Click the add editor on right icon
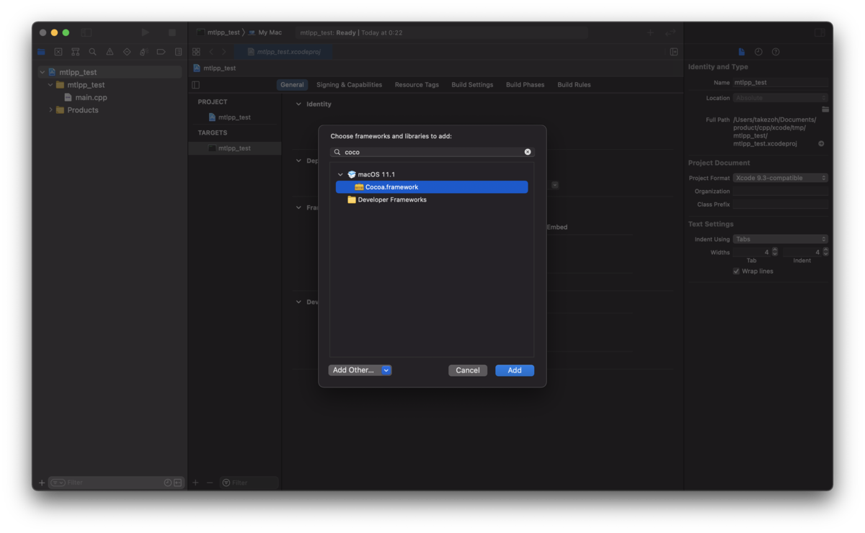The height and width of the screenshot is (533, 865). [x=674, y=52]
